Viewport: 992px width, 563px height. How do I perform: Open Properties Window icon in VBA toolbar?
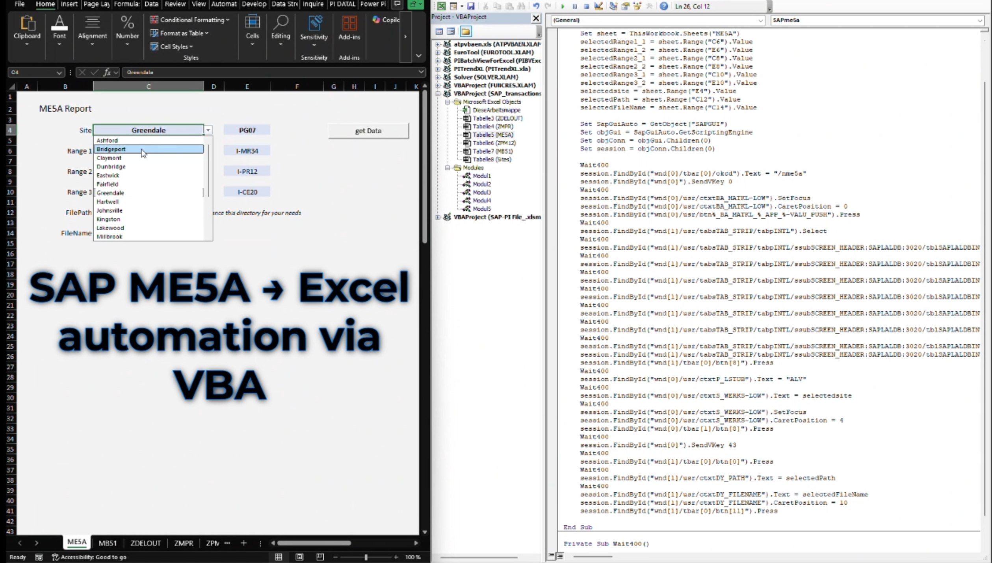tap(625, 6)
